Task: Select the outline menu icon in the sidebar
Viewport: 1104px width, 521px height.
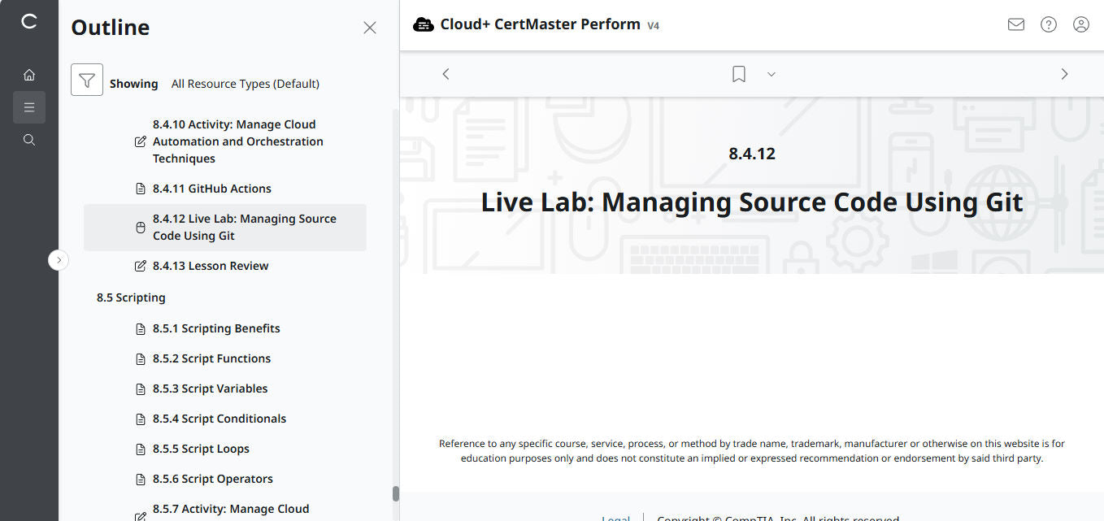Action: [x=29, y=106]
